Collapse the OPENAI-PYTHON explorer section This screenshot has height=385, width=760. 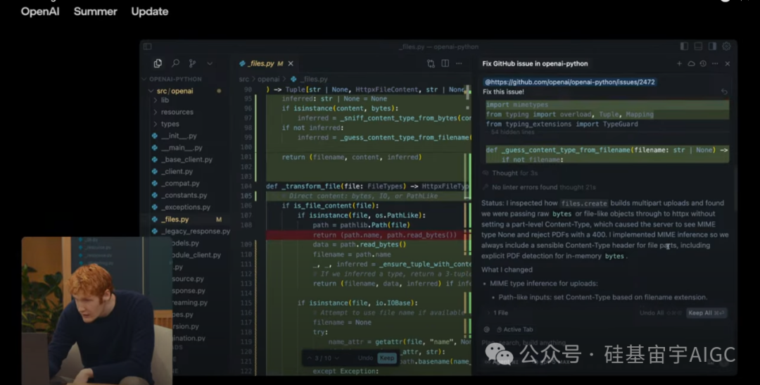172,79
